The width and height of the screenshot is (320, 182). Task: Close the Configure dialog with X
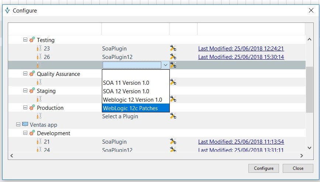pos(311,10)
